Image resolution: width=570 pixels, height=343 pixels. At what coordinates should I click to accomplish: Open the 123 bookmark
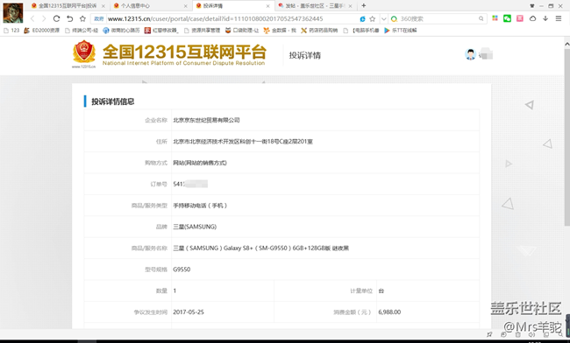[11, 31]
